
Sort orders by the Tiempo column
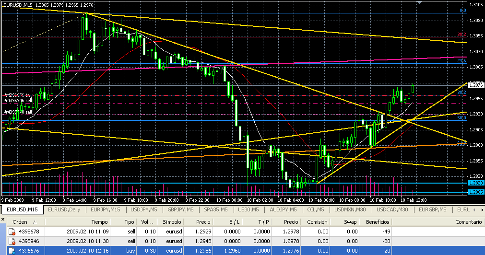(x=78, y=222)
